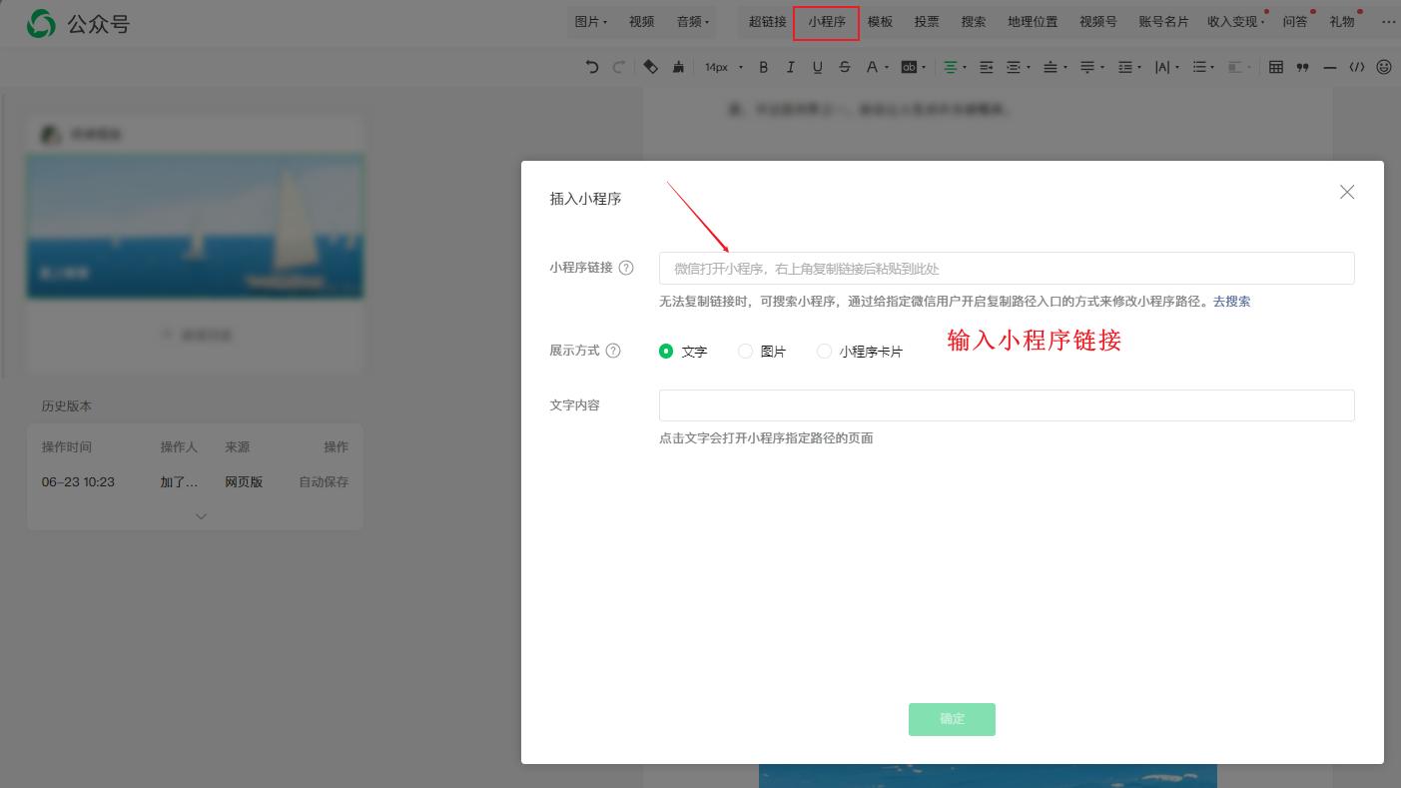
Task: Expand the font color dropdown arrow
Action: pyautogui.click(x=887, y=67)
